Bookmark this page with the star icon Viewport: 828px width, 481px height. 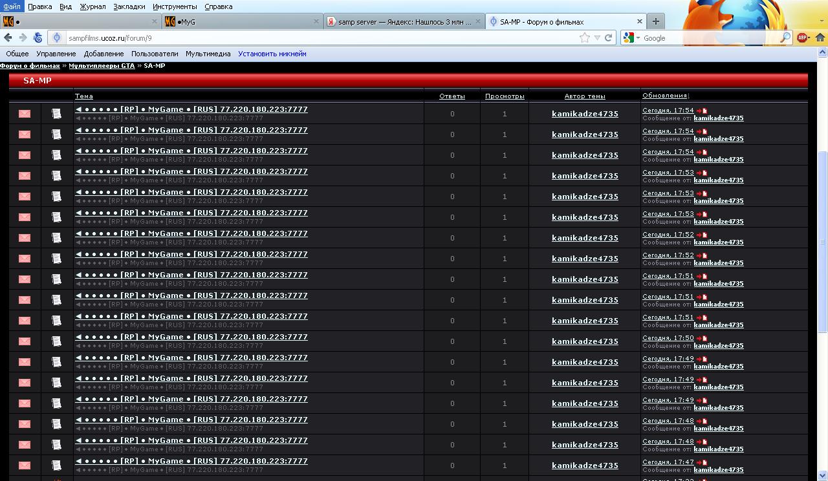coord(585,38)
